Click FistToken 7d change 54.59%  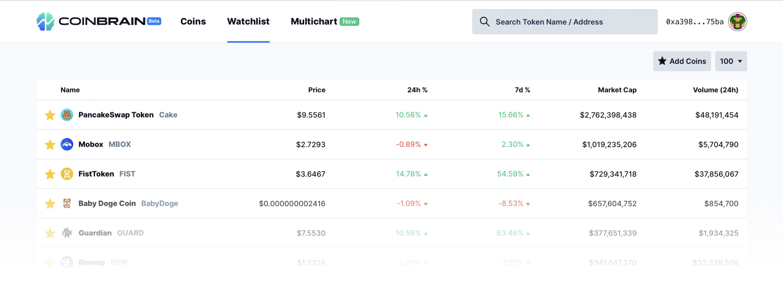[514, 174]
